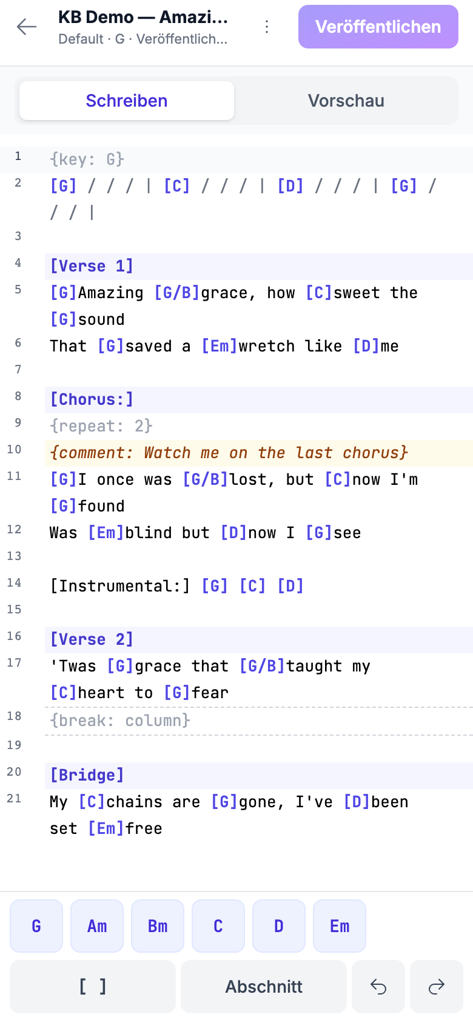
Task: Click the [C] chord in intro line 2
Action: pyautogui.click(x=177, y=186)
